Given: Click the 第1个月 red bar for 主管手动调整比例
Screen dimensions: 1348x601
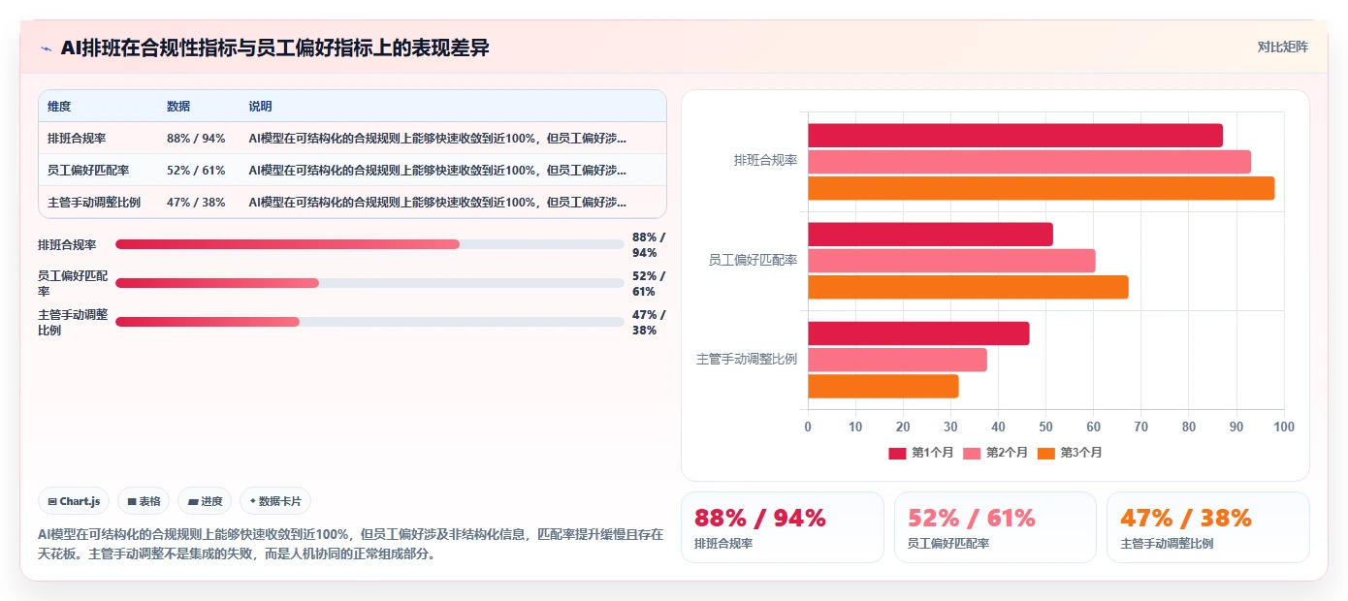Looking at the screenshot, I should pyautogui.click(x=918, y=333).
